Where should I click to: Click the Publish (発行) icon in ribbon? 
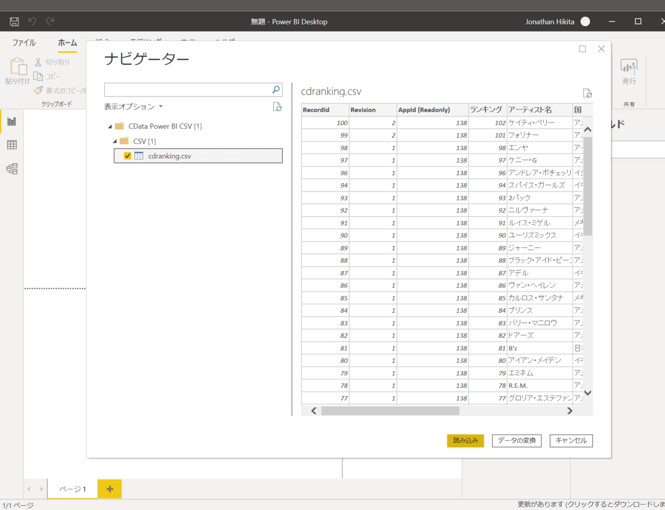coord(629,66)
